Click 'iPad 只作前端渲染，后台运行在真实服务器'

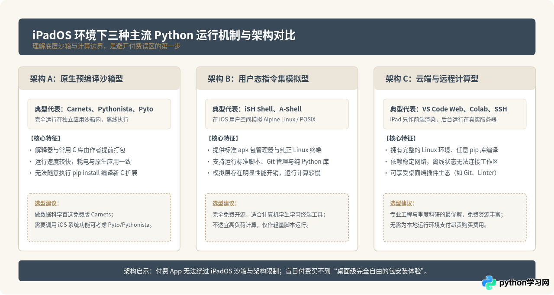443,120
